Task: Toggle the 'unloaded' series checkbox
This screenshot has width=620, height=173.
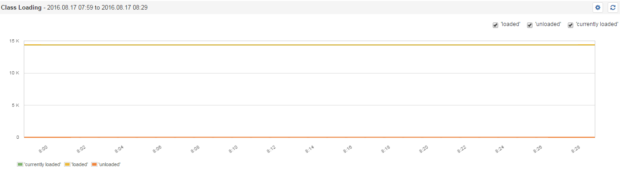Action: click(530, 25)
